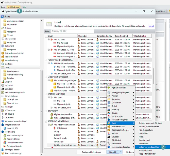Click the filter text input field
The height and width of the screenshot is (156, 170).
pyautogui.click(x=72, y=31)
